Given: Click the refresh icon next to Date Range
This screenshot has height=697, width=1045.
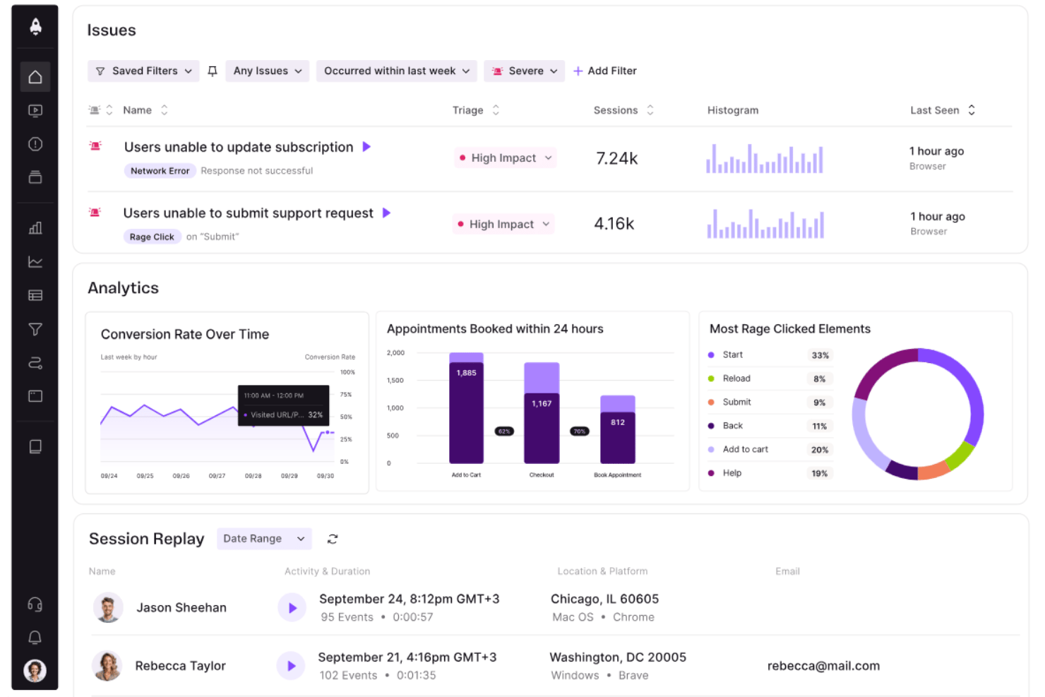Looking at the screenshot, I should click(x=333, y=539).
